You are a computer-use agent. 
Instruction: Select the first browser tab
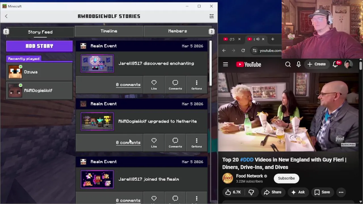tap(232, 39)
